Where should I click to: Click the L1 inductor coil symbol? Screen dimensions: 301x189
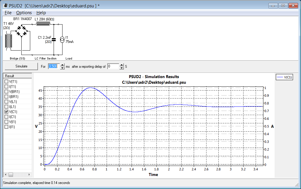[x=43, y=24]
